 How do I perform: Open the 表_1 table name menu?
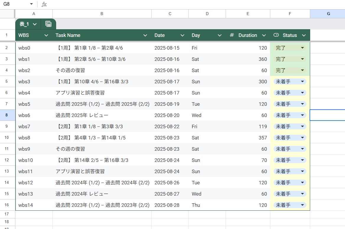pyautogui.click(x=28, y=24)
